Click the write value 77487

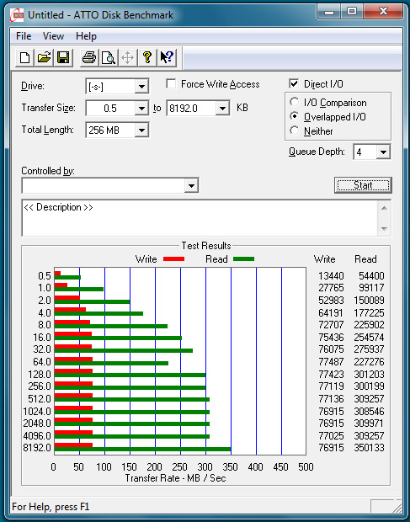click(x=331, y=362)
